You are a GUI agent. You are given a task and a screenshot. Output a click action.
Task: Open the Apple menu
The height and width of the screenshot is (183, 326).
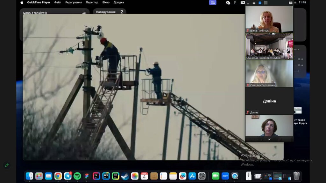click(x=22, y=3)
